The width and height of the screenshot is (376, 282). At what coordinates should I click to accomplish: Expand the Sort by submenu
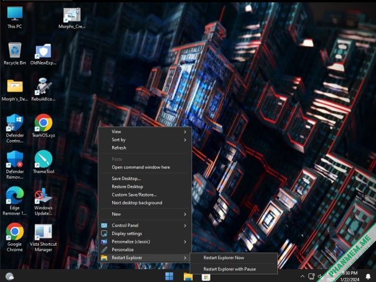coord(145,140)
